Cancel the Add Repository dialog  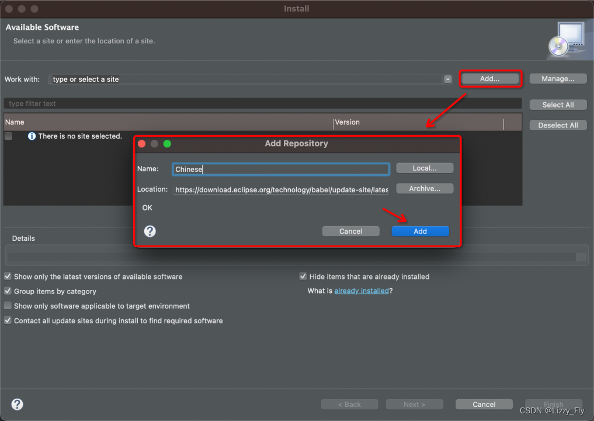coord(351,232)
